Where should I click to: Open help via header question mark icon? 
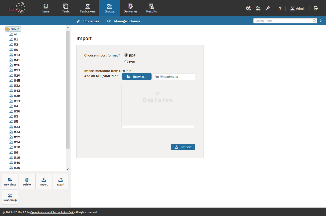(280, 8)
